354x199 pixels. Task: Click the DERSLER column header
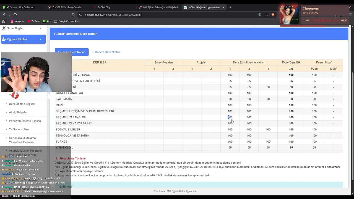(100, 62)
